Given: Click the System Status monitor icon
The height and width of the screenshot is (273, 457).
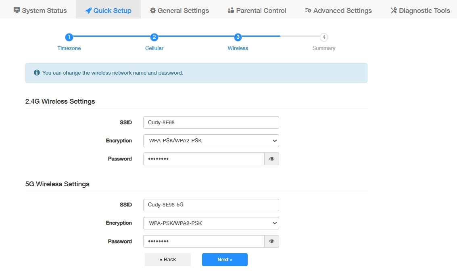Looking at the screenshot, I should [17, 10].
